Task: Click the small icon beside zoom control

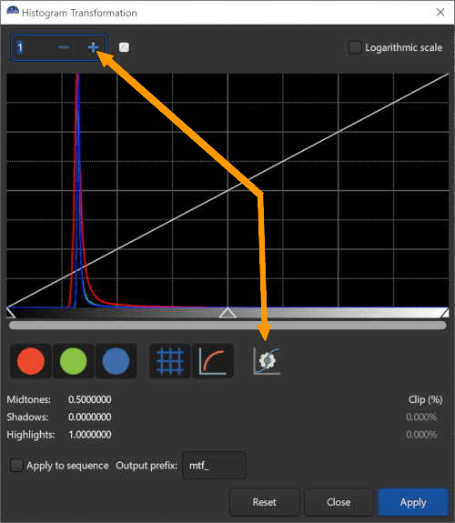Action: [124, 47]
